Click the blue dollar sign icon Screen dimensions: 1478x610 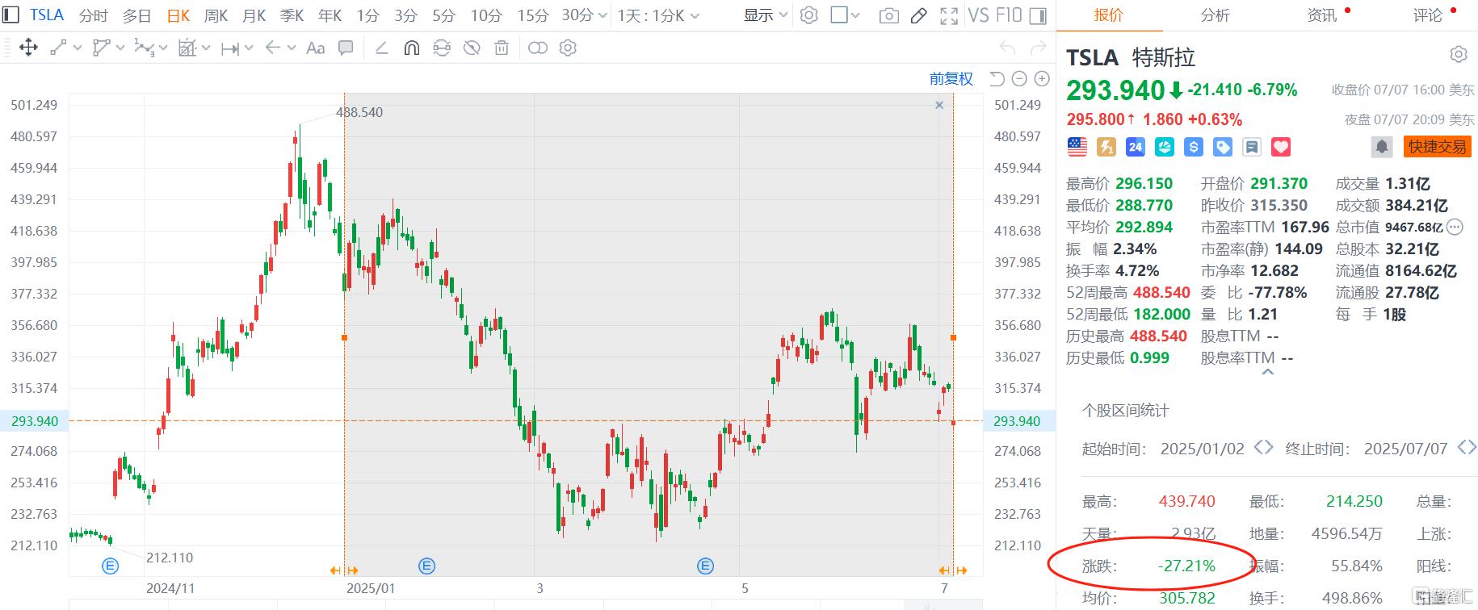pyautogui.click(x=1194, y=147)
